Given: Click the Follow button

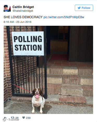Looking at the screenshot, I should coord(84,8).
